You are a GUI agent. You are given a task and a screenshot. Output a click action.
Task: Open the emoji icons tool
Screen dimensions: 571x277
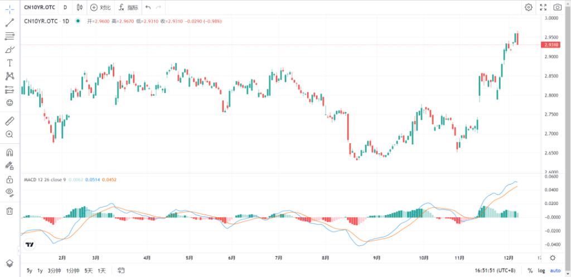tap(9, 103)
